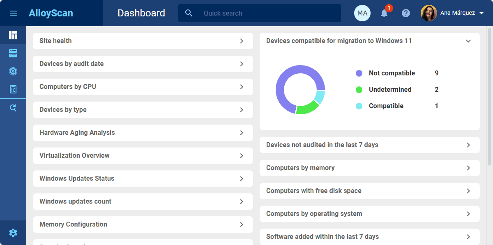Open settings gear in sidebar
Image resolution: width=493 pixels, height=245 pixels.
(x=13, y=233)
